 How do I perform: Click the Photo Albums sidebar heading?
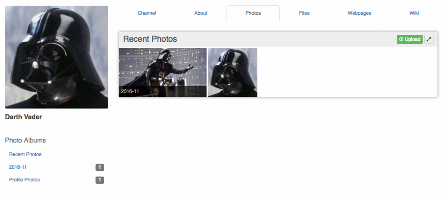coord(25,140)
